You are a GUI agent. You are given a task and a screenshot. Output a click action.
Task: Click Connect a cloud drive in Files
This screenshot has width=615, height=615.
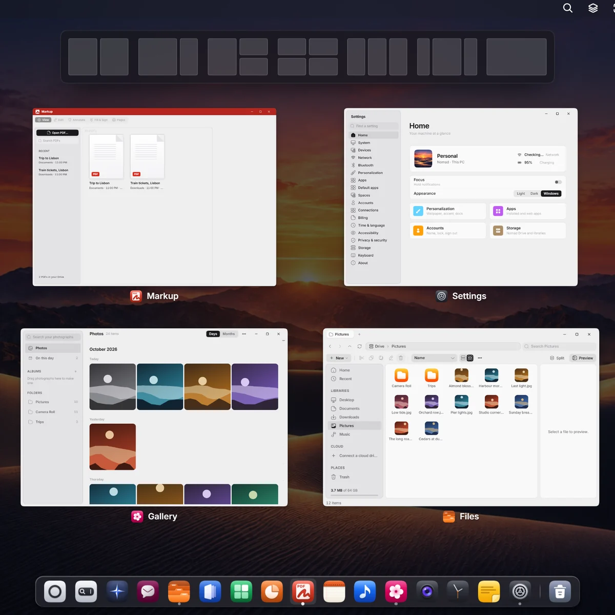355,456
